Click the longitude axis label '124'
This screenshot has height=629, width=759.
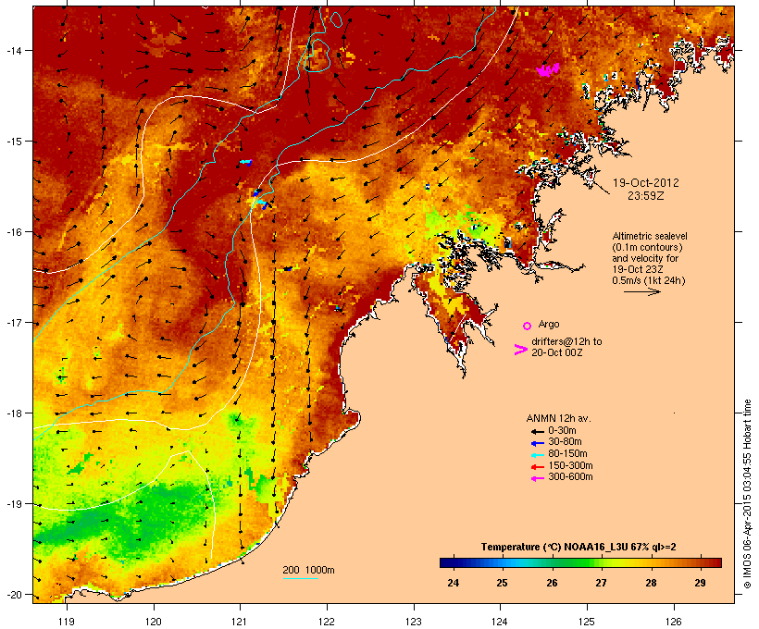click(500, 622)
